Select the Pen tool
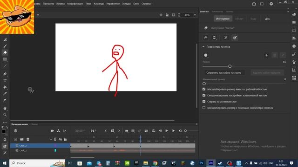 coord(5,74)
